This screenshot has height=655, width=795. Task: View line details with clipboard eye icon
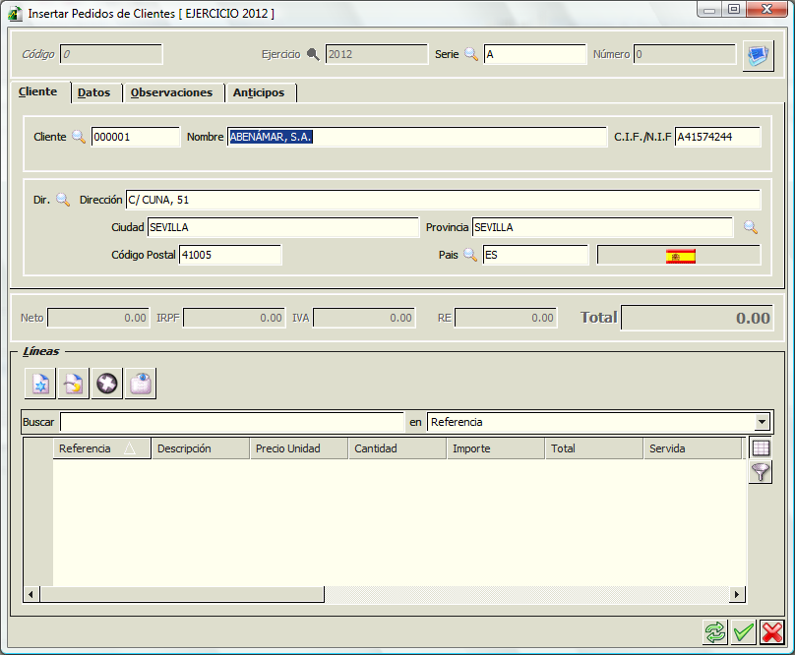141,384
